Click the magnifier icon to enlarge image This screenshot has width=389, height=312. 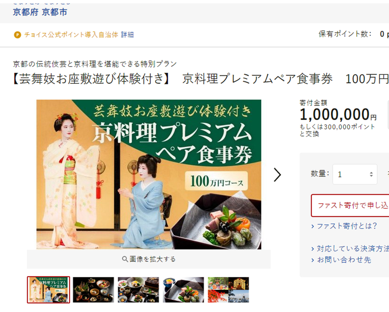pyautogui.click(x=125, y=259)
